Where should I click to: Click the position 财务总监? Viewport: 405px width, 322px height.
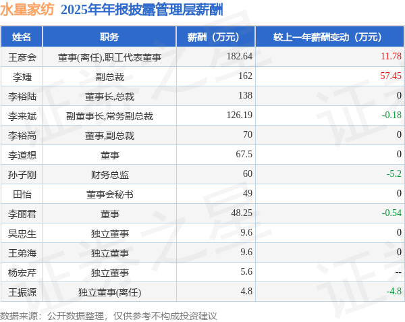pos(110,175)
